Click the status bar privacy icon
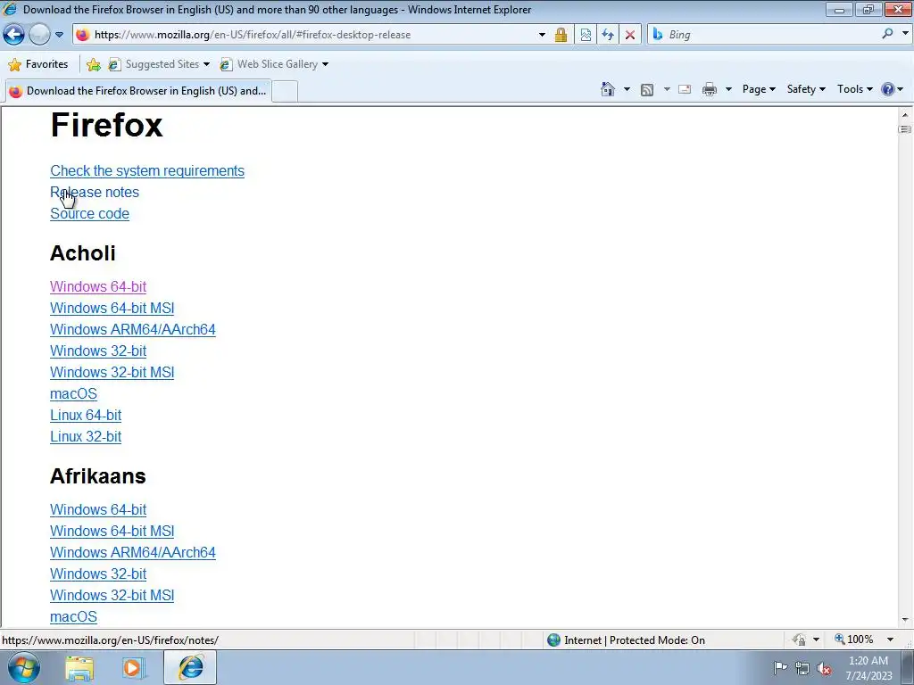914x685 pixels. (799, 640)
